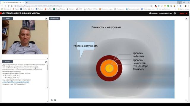This screenshot has height=106, width=190.
Task: Open the browser profile avatar
Action: point(185,6)
